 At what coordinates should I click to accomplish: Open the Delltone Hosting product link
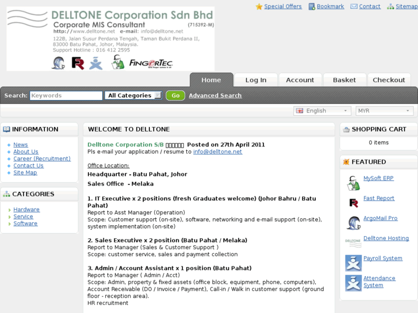point(386,238)
